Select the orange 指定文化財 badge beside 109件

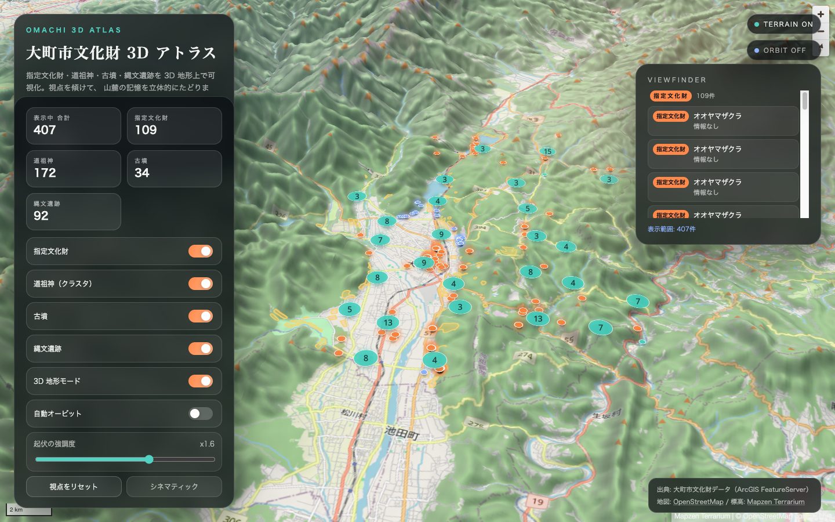tap(670, 96)
